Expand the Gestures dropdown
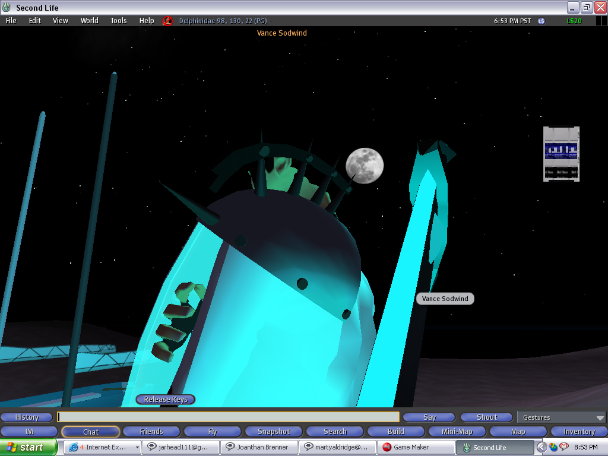Viewport: 608px width, 456px height. click(562, 417)
